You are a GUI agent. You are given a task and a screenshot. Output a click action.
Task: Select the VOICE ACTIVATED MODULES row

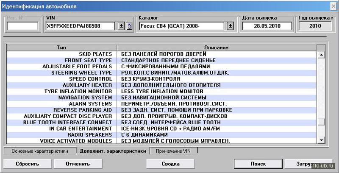pos(161,141)
